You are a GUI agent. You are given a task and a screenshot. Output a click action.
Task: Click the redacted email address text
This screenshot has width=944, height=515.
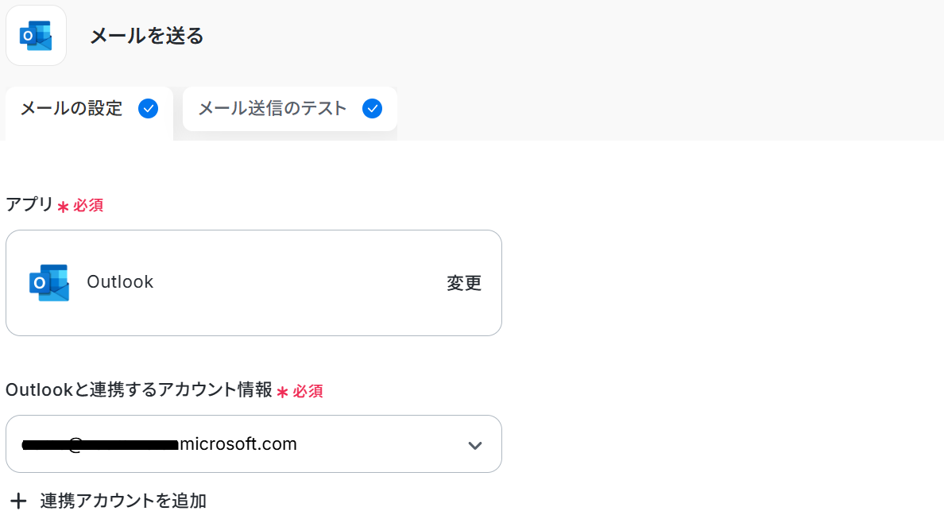pos(99,444)
